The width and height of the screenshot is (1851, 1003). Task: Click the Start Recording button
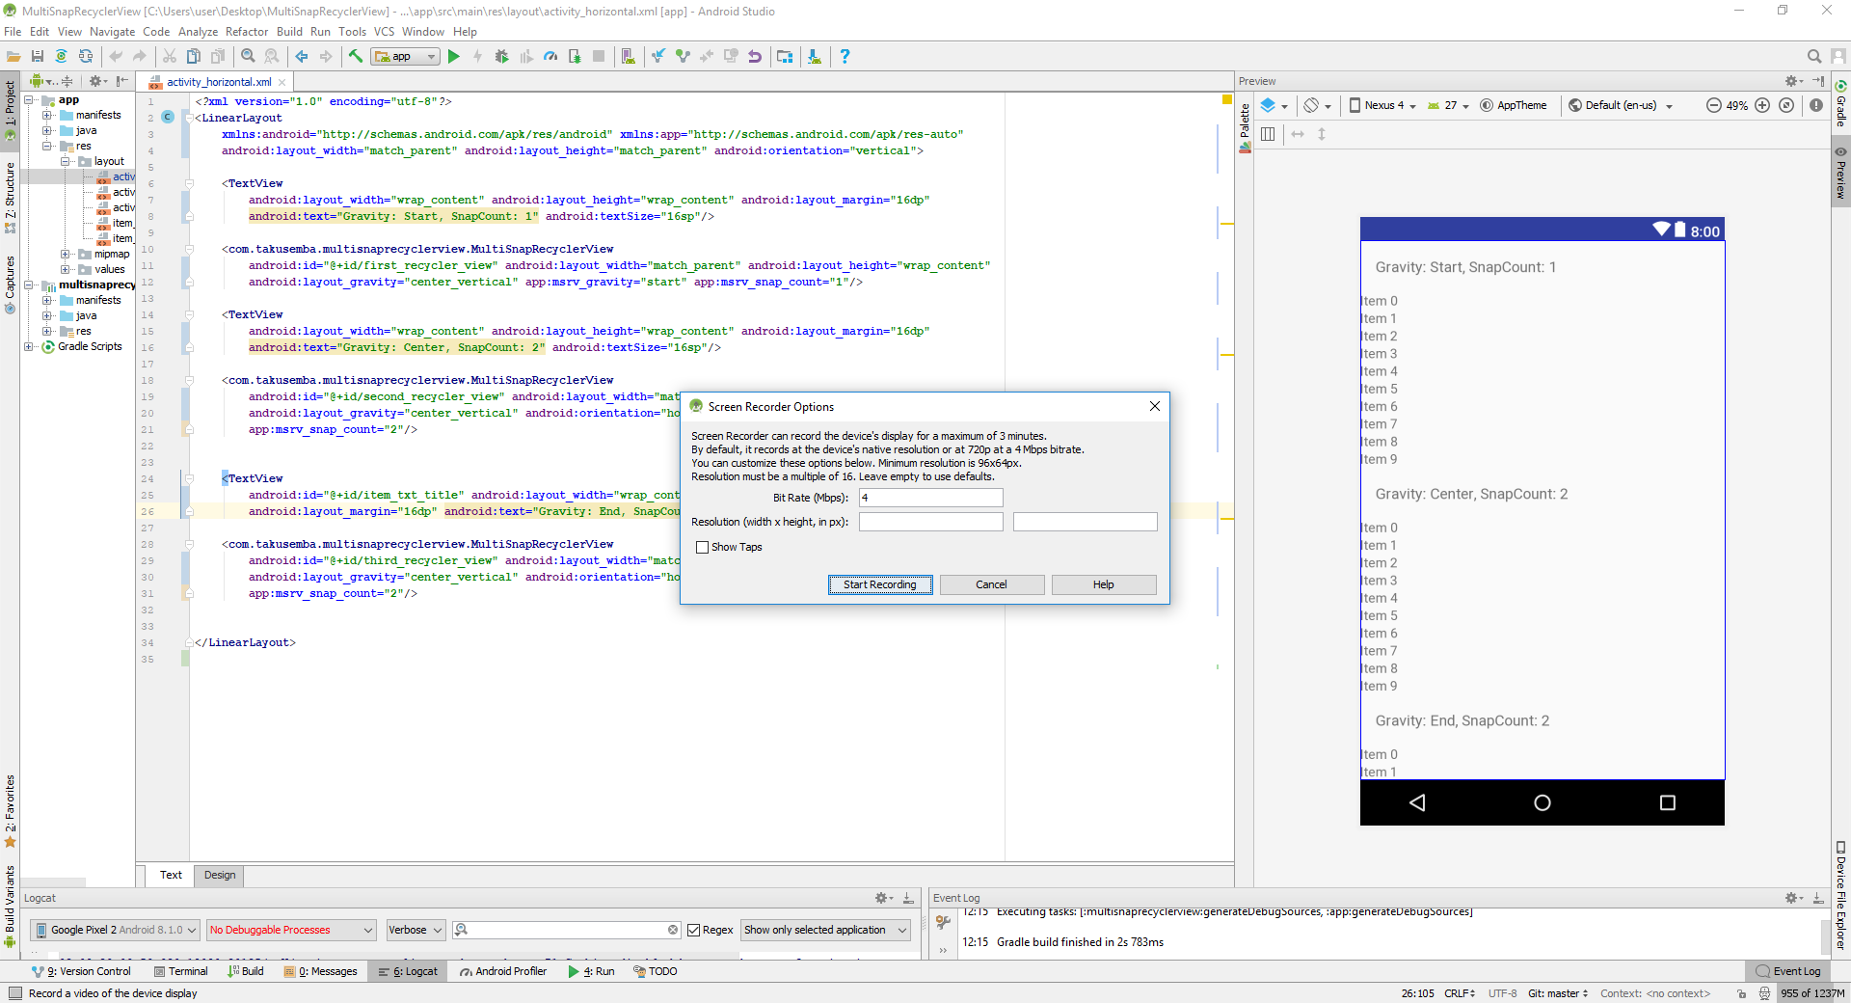pos(879,584)
